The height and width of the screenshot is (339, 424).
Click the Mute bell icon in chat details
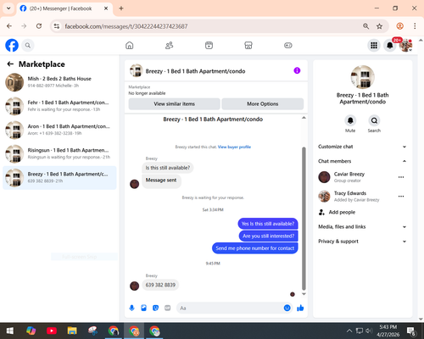(350, 120)
